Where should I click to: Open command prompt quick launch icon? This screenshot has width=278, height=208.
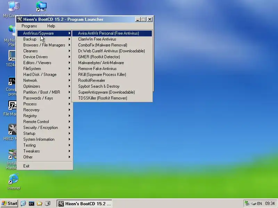coord(31,203)
